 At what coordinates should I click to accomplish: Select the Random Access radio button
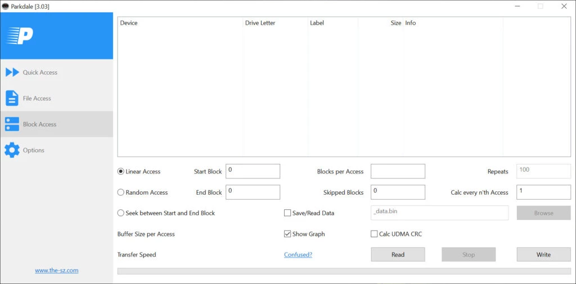(121, 193)
